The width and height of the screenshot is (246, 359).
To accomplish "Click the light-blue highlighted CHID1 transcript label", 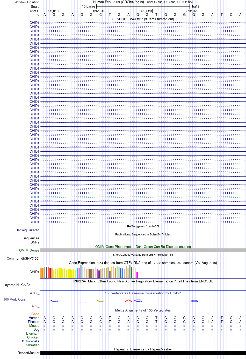I will pos(34,197).
